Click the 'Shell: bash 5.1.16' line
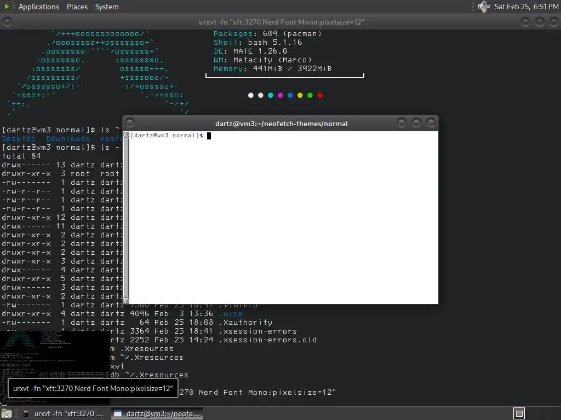The width and height of the screenshot is (561, 420). 257,43
